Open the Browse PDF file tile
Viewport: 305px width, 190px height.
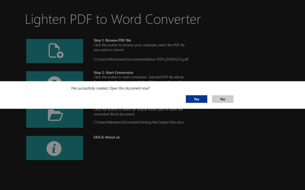(55, 51)
